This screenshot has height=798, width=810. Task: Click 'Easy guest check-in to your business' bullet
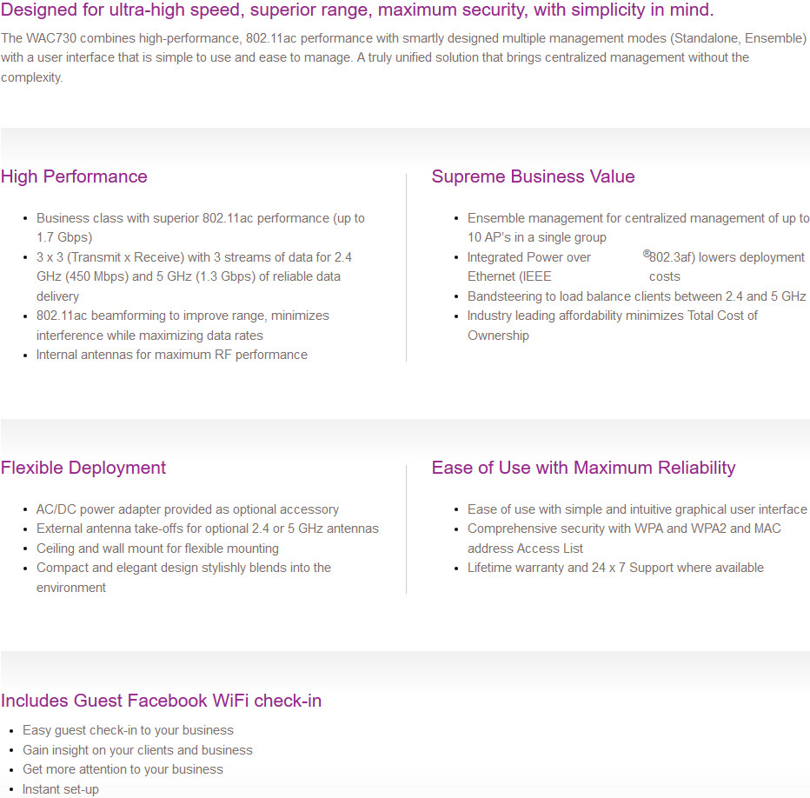(128, 730)
